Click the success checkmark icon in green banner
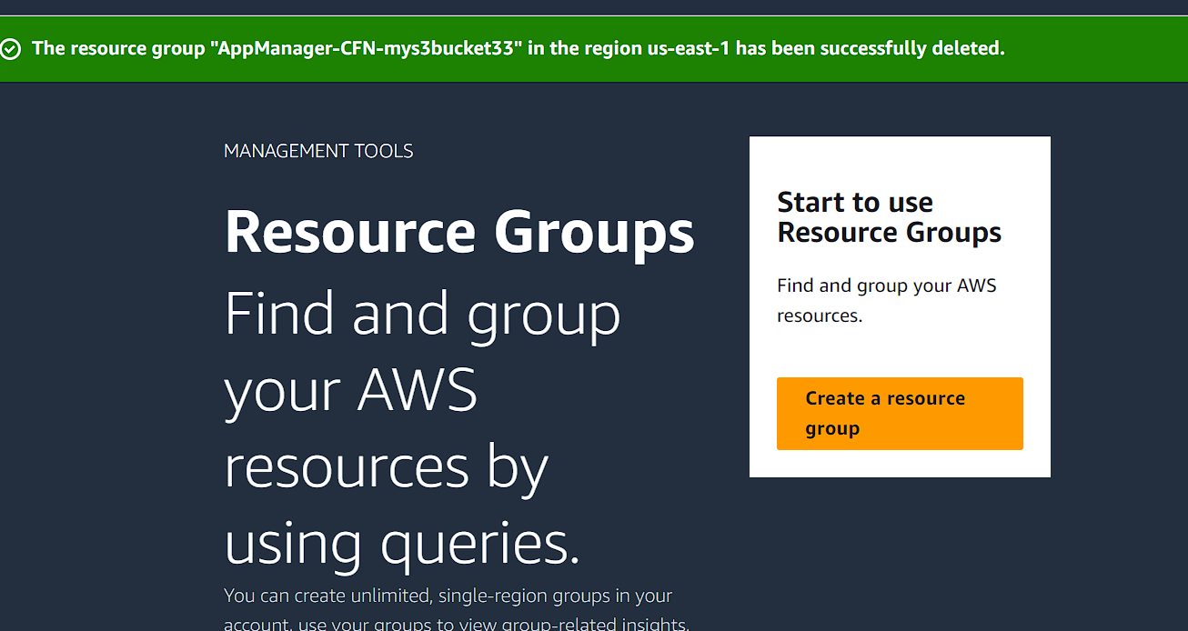Image resolution: width=1188 pixels, height=631 pixels. 11,49
